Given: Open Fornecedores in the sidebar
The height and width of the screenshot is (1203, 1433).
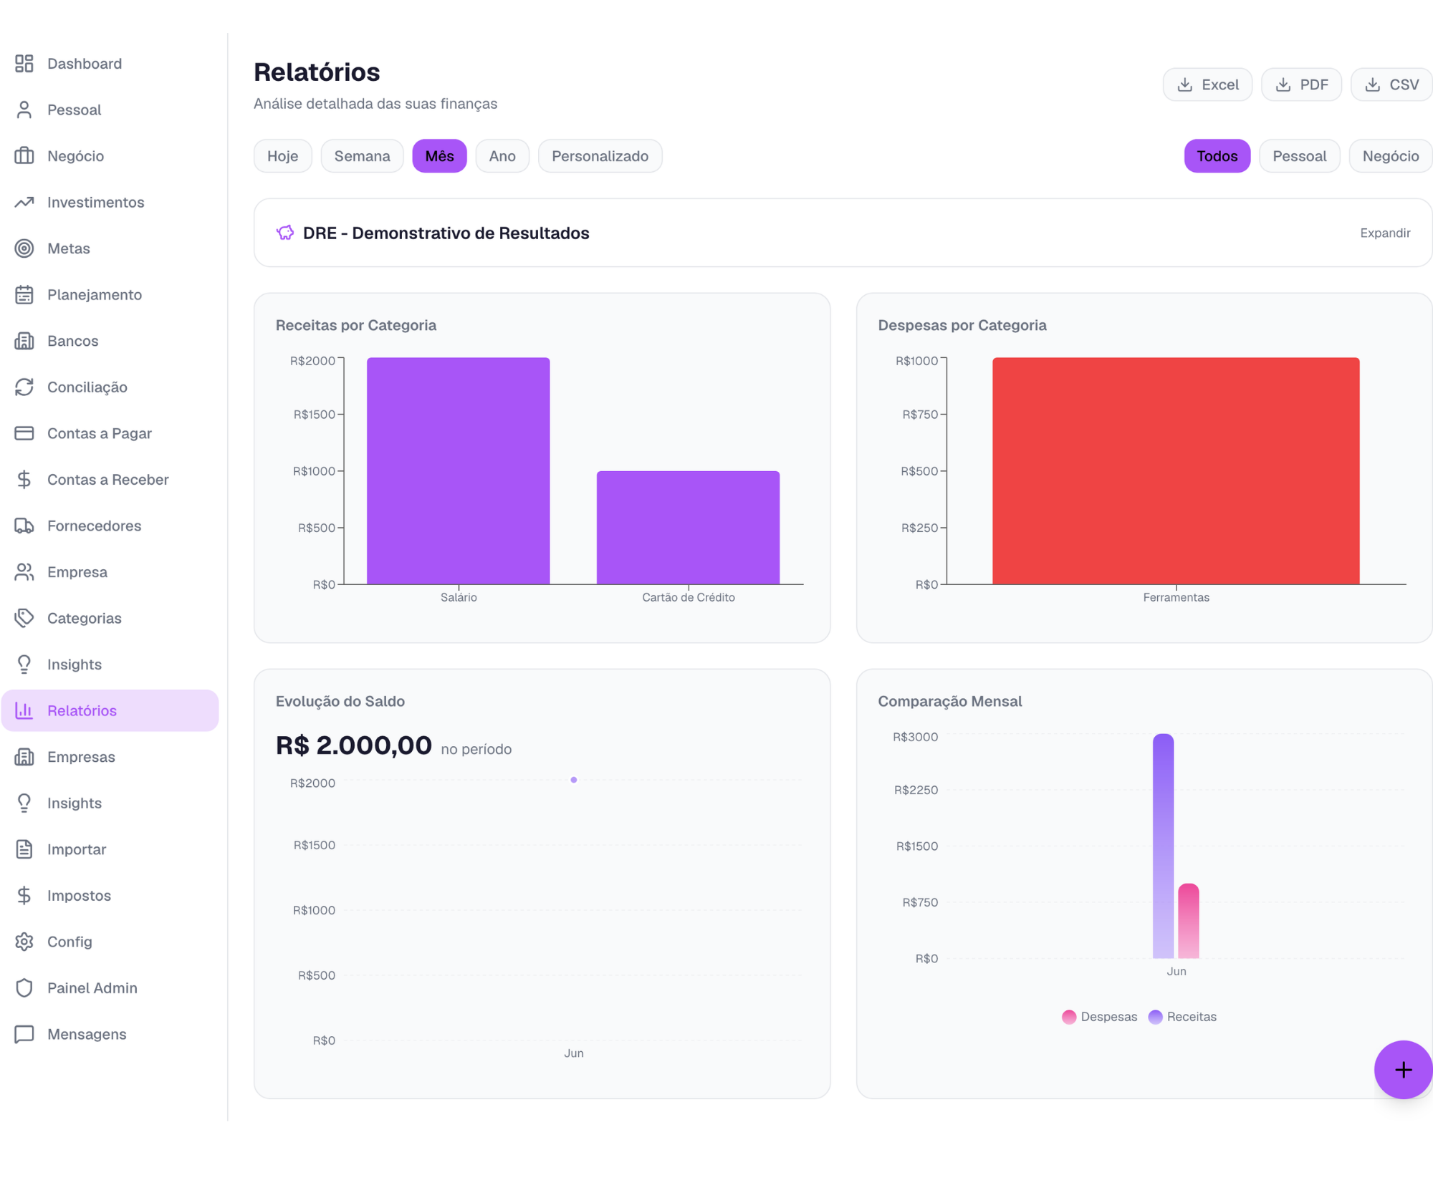Looking at the screenshot, I should [x=110, y=526].
